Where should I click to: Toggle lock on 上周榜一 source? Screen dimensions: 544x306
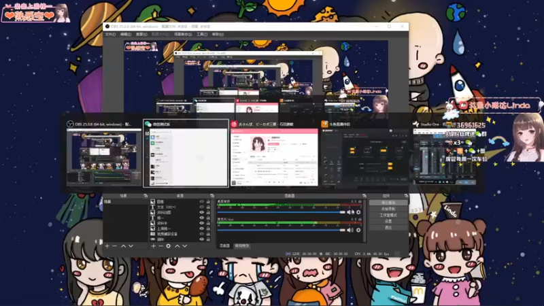tap(208, 228)
